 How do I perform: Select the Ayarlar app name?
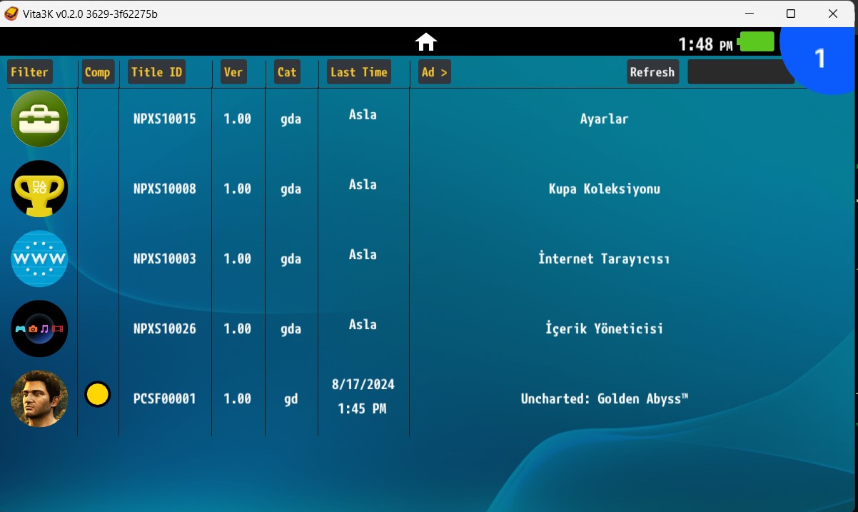click(604, 119)
